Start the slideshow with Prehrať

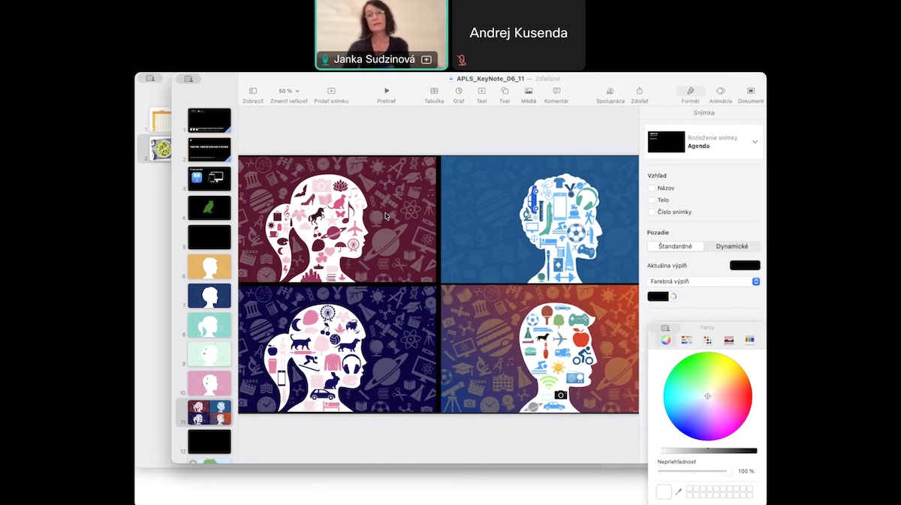[x=387, y=91]
